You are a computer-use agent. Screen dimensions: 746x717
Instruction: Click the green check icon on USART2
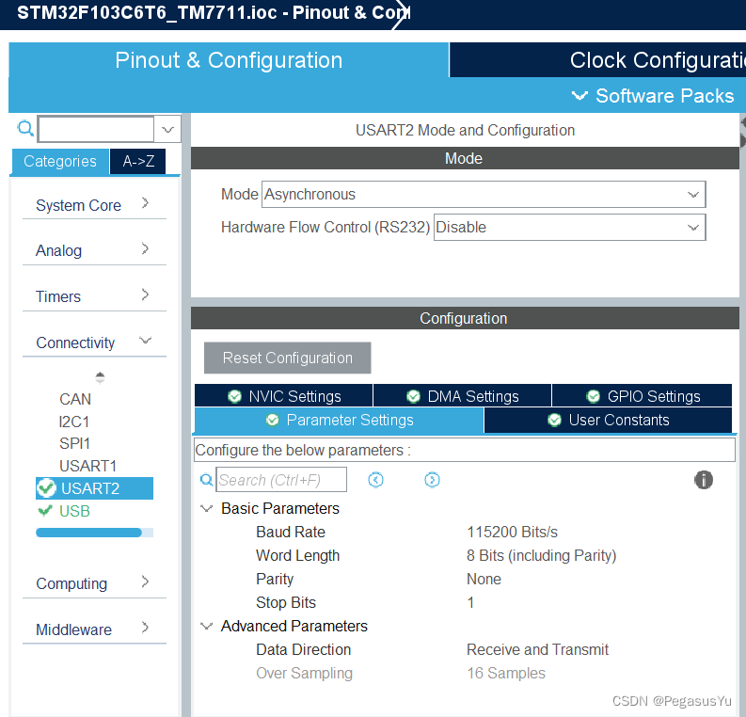coord(46,488)
